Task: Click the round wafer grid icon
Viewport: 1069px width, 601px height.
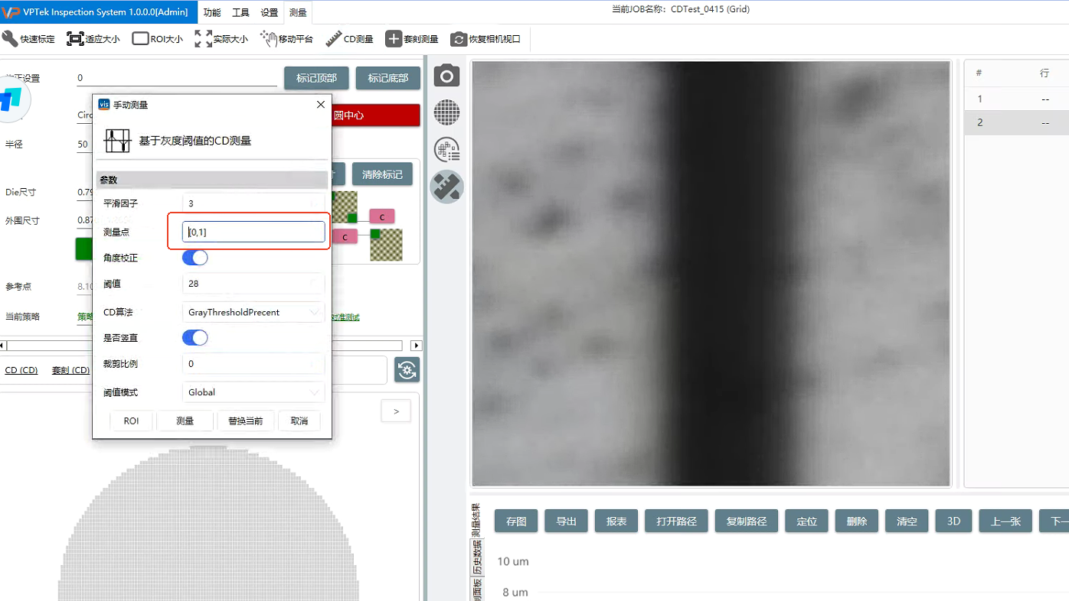Action: point(447,112)
